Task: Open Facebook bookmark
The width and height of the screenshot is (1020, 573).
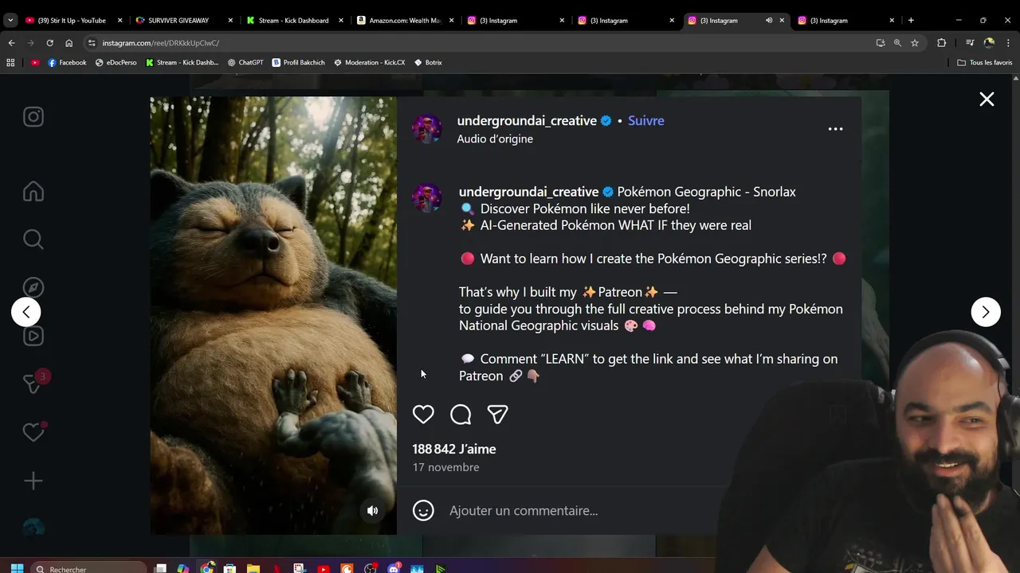Action: point(67,63)
